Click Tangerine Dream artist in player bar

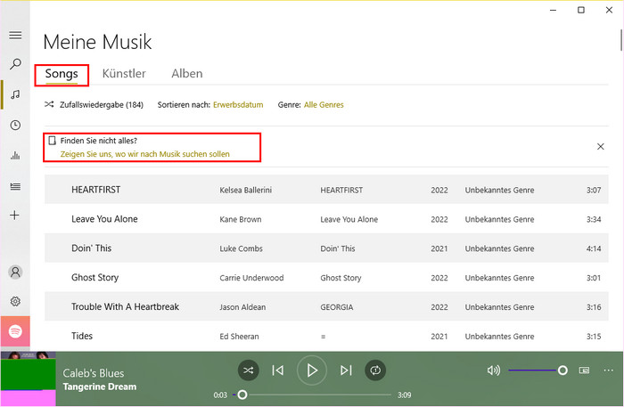coord(100,387)
